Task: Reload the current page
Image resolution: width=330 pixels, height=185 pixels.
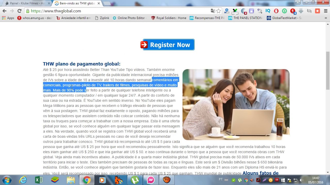Action: pyautogui.click(x=19, y=11)
